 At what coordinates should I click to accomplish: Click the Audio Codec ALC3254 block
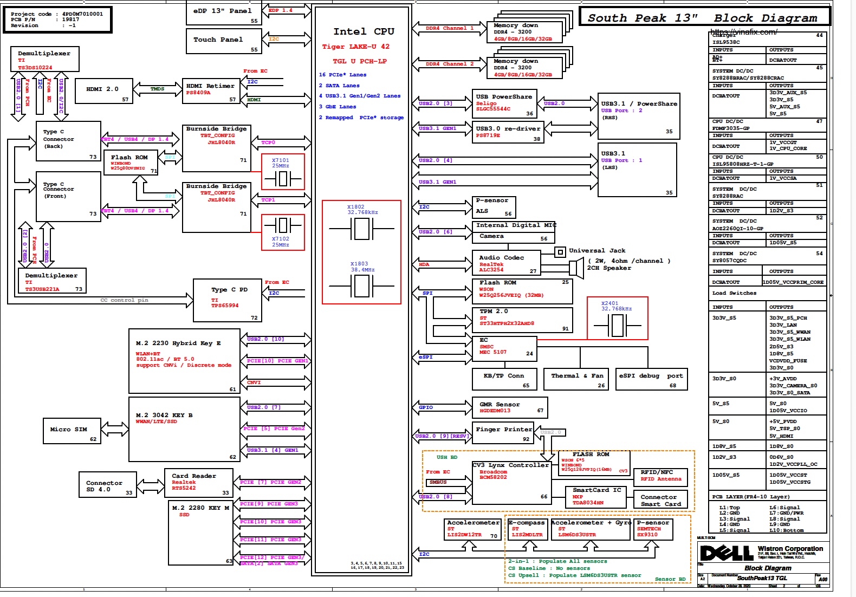pyautogui.click(x=506, y=263)
